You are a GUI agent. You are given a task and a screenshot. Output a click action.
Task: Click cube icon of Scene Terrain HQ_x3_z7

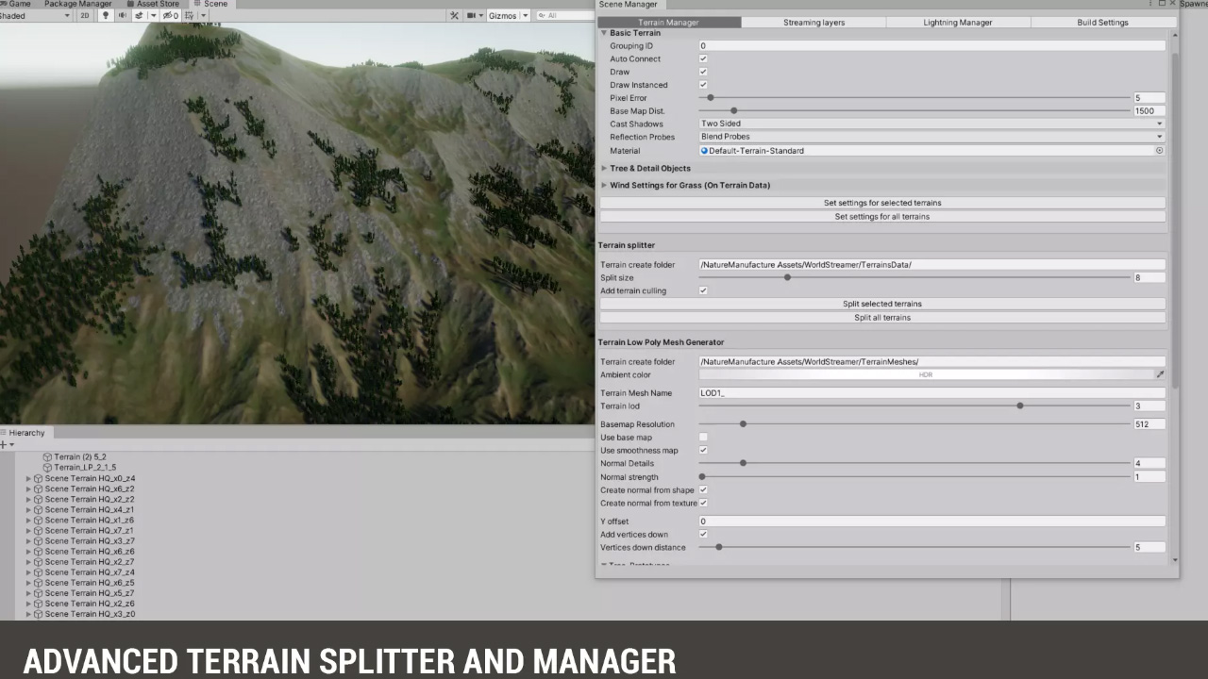pyautogui.click(x=39, y=540)
